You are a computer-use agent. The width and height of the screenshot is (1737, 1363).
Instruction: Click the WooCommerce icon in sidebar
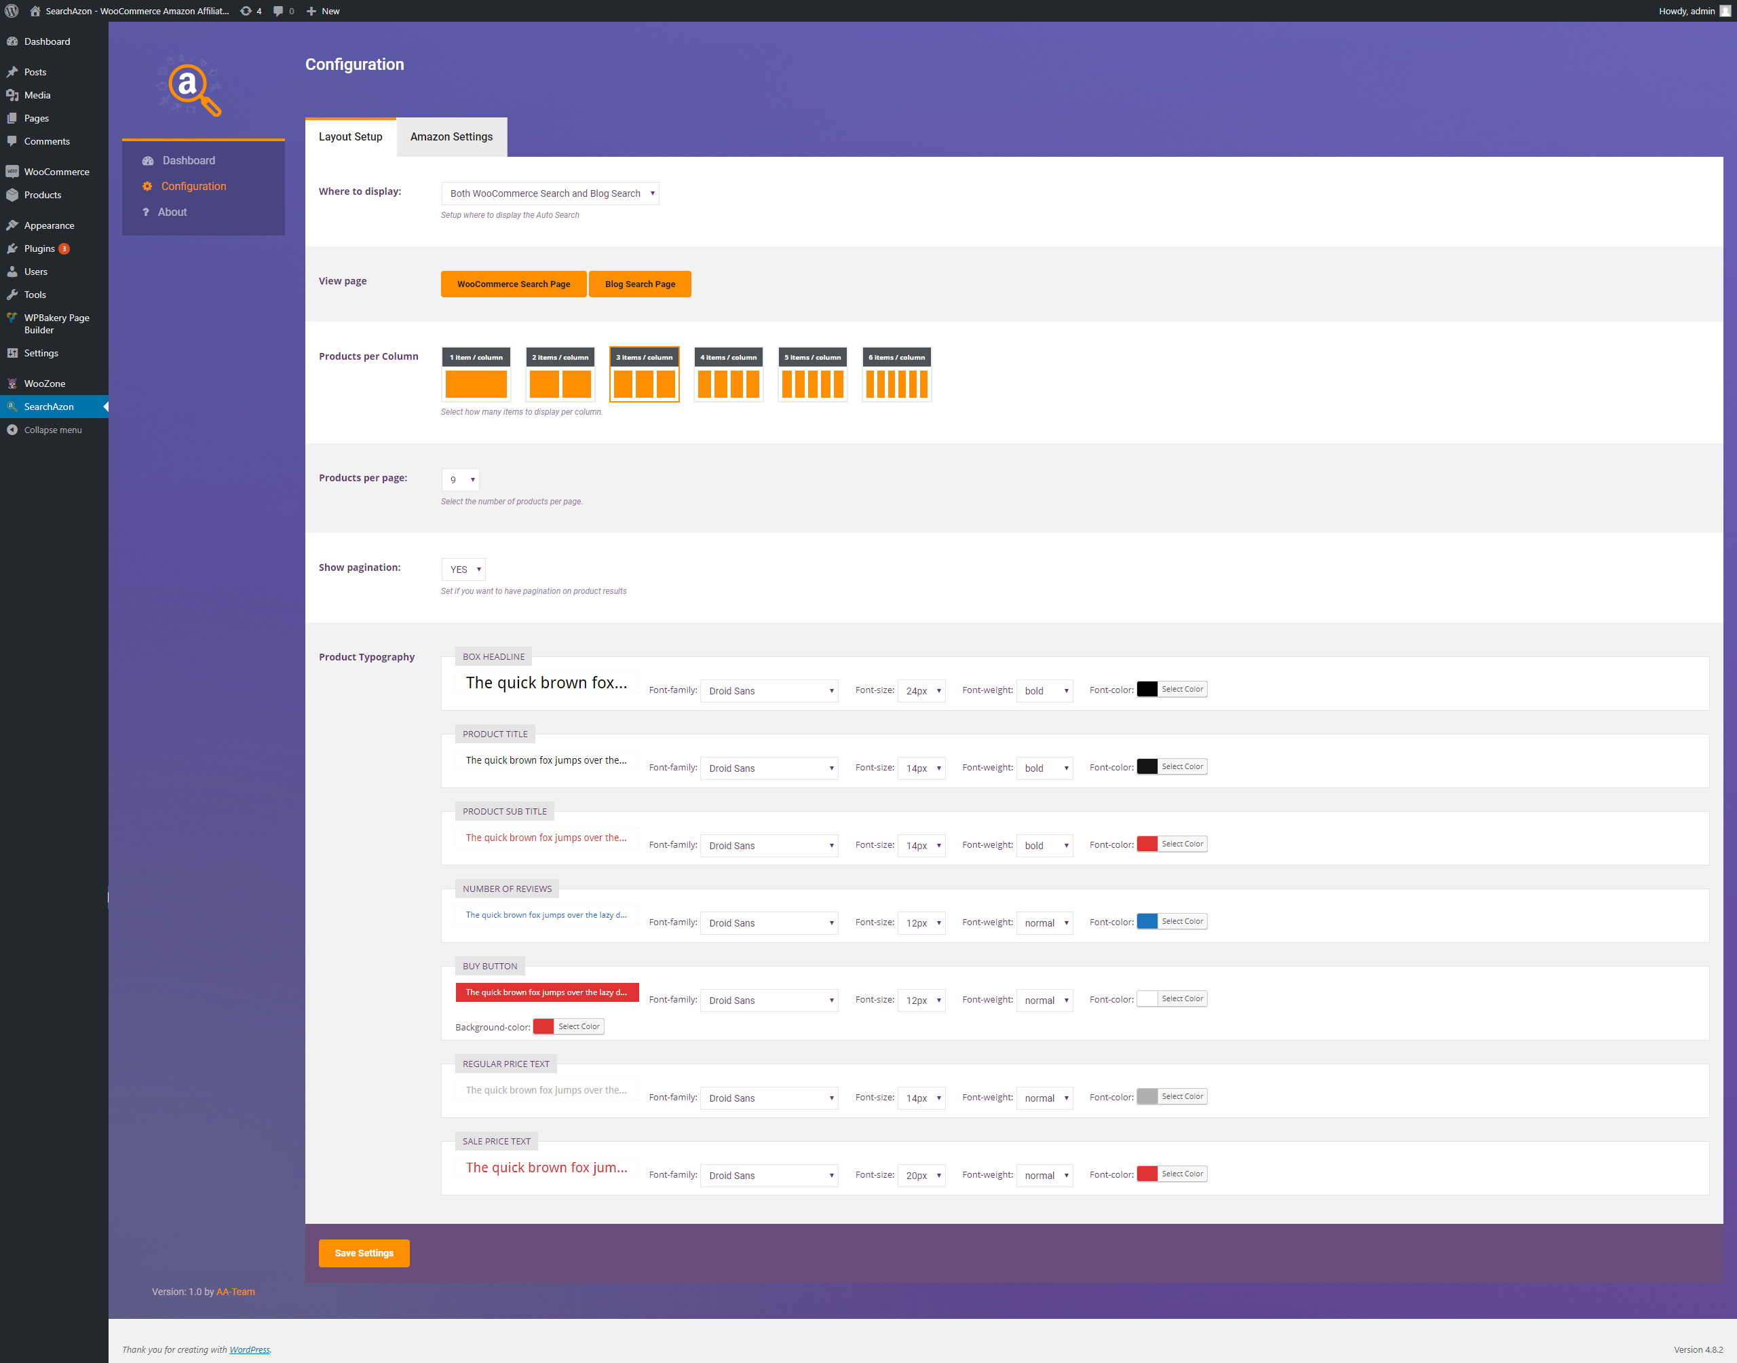pos(12,172)
